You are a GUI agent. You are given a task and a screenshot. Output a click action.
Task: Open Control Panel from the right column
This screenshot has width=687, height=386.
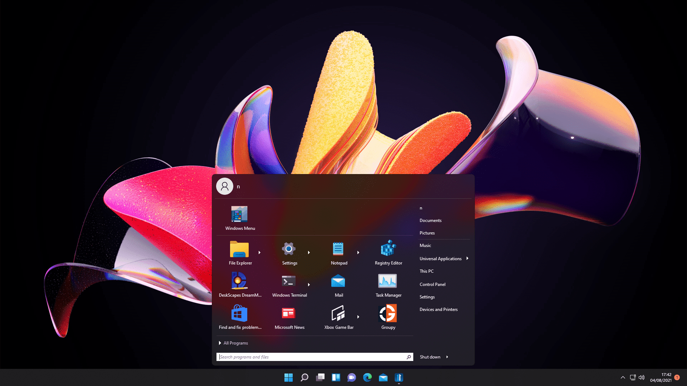pos(432,284)
